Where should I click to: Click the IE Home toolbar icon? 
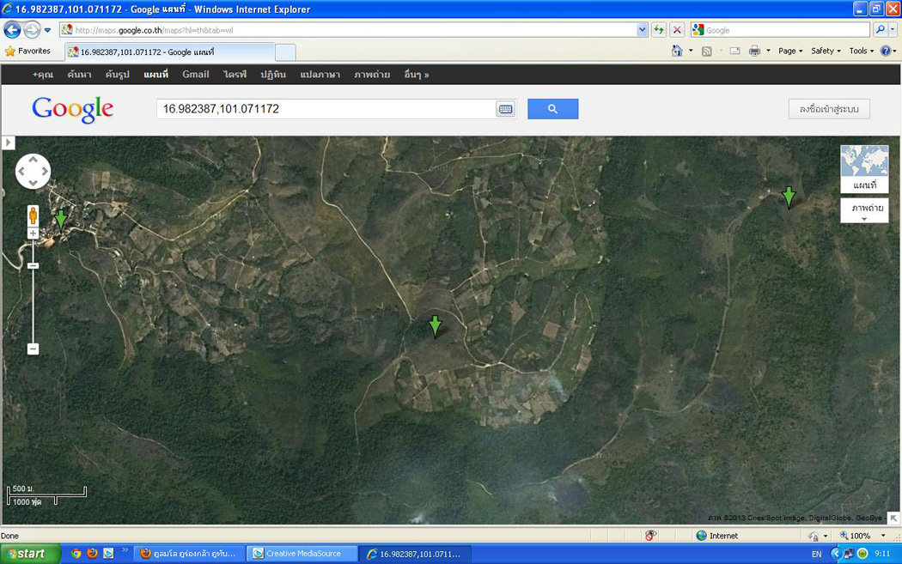677,52
